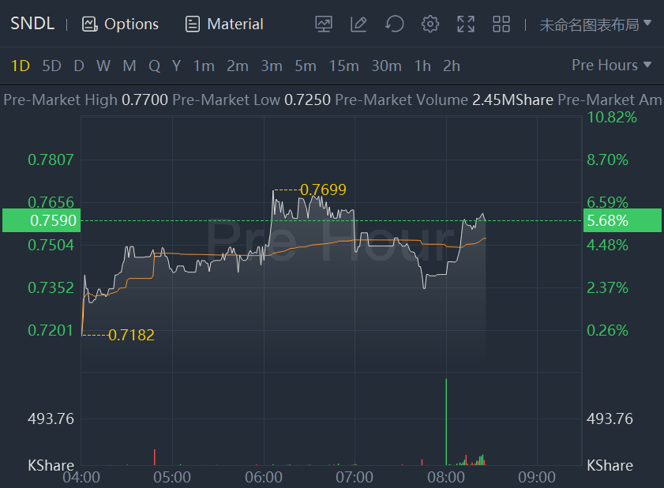This screenshot has height=488, width=664.
Task: Open chart settings gear
Action: coord(430,24)
